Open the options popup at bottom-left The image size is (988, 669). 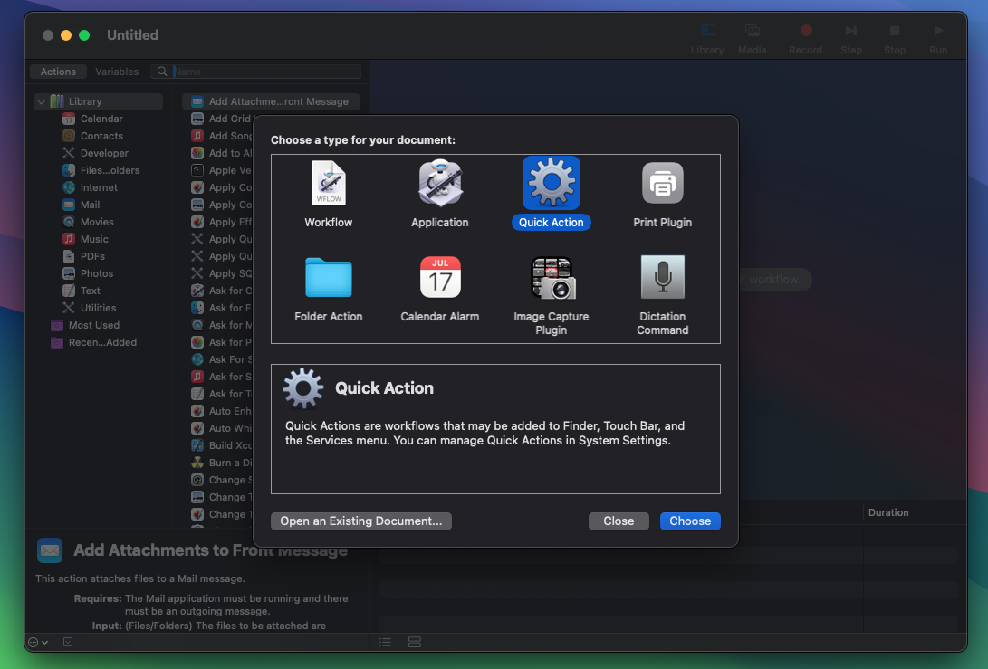coord(36,642)
